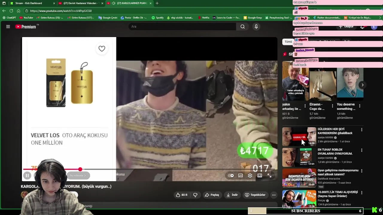Open 'Oyun geliştirme motivasyonumu' video title
This screenshot has width=383, height=215.
tap(338, 172)
